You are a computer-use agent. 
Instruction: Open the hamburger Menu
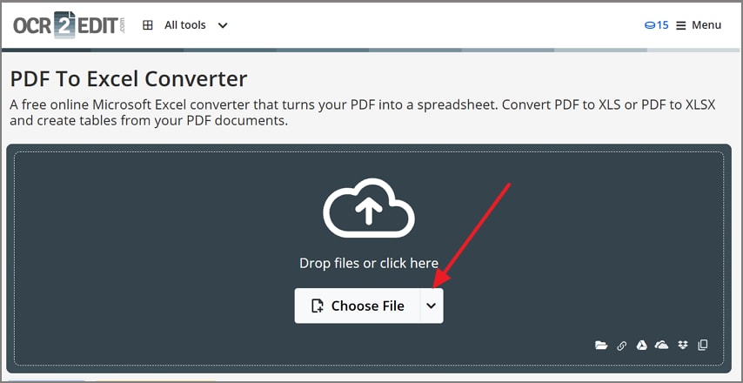point(699,25)
